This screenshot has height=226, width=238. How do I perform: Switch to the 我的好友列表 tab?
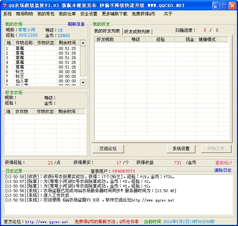(x=107, y=31)
